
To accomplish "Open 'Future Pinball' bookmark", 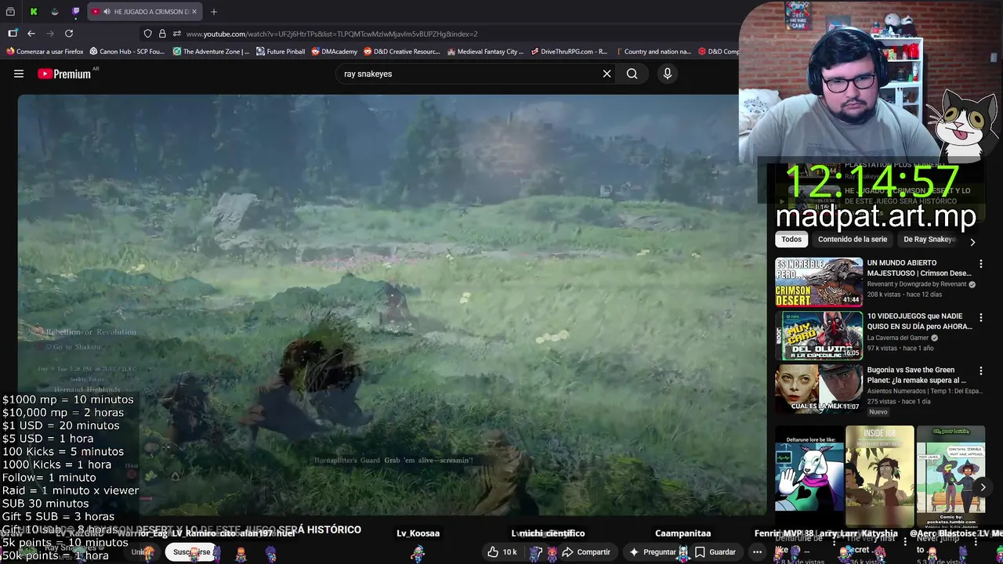I will point(281,52).
